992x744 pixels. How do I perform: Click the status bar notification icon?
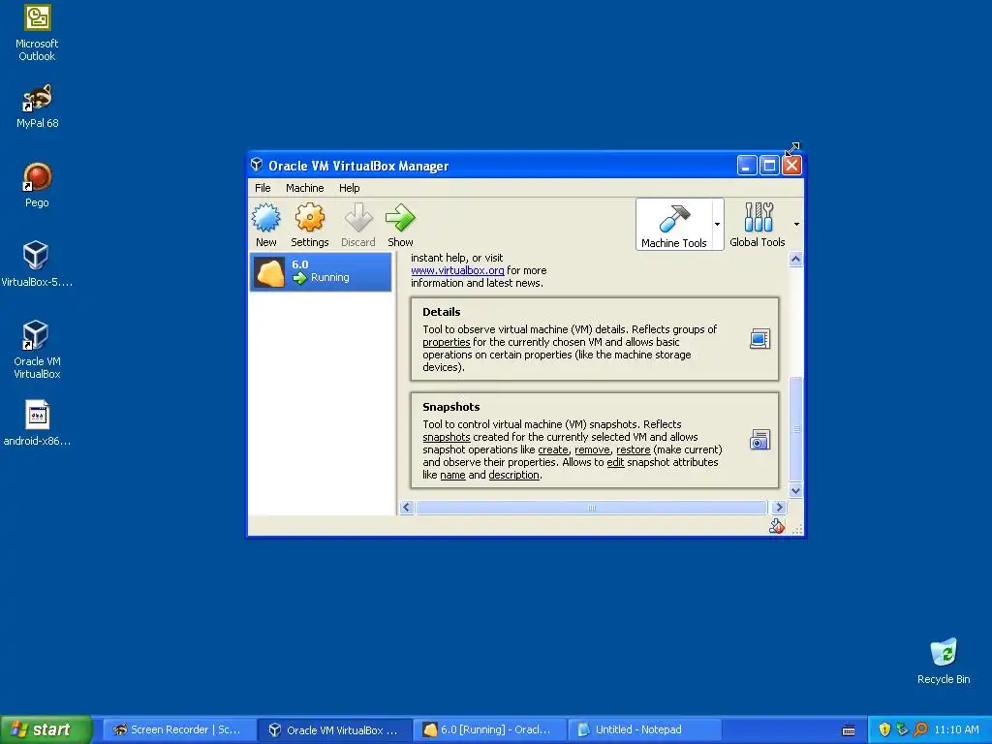point(776,526)
